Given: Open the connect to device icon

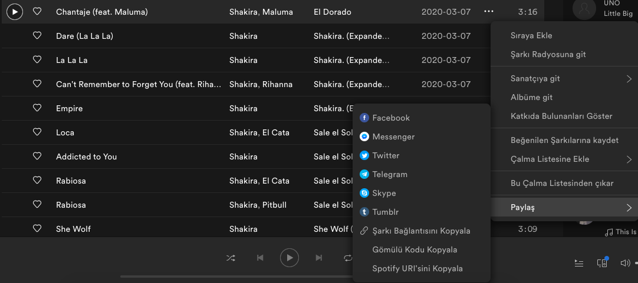Looking at the screenshot, I should point(602,263).
